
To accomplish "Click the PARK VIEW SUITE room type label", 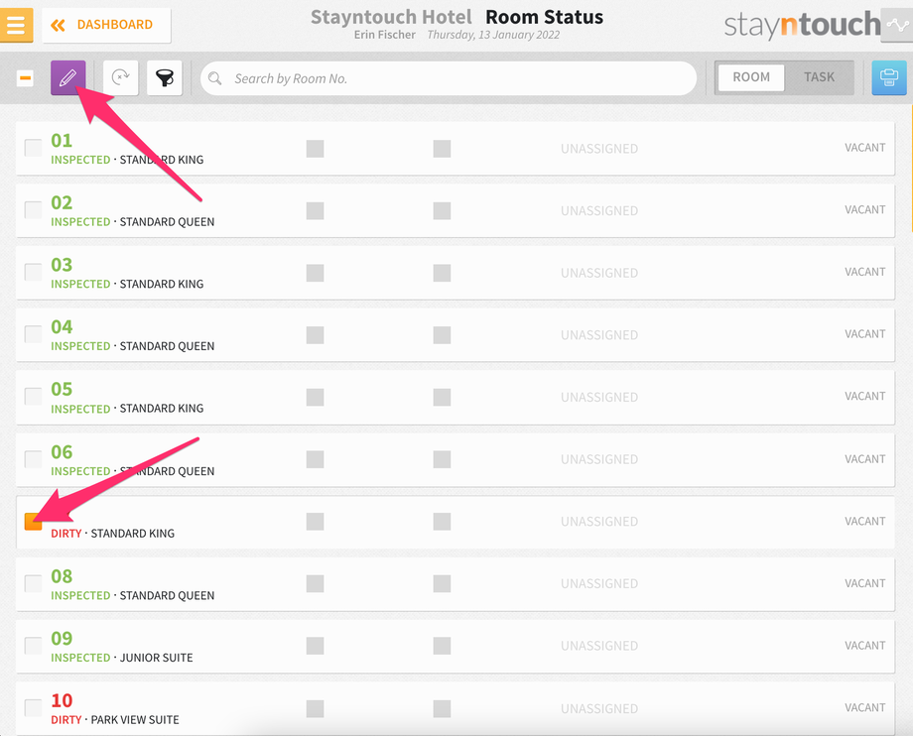I will 135,720.
